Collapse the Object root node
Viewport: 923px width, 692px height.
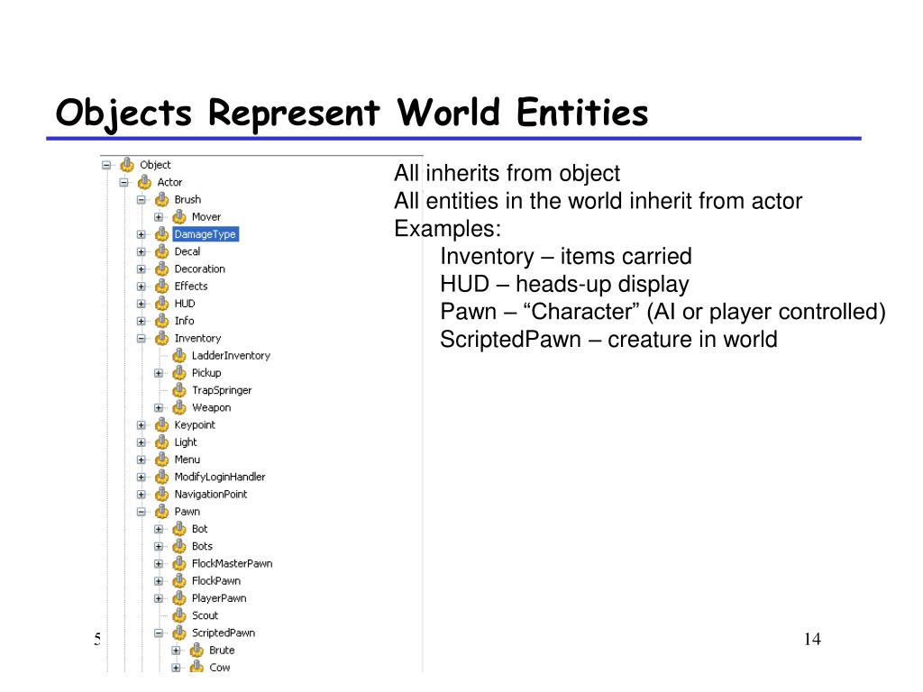tap(106, 166)
